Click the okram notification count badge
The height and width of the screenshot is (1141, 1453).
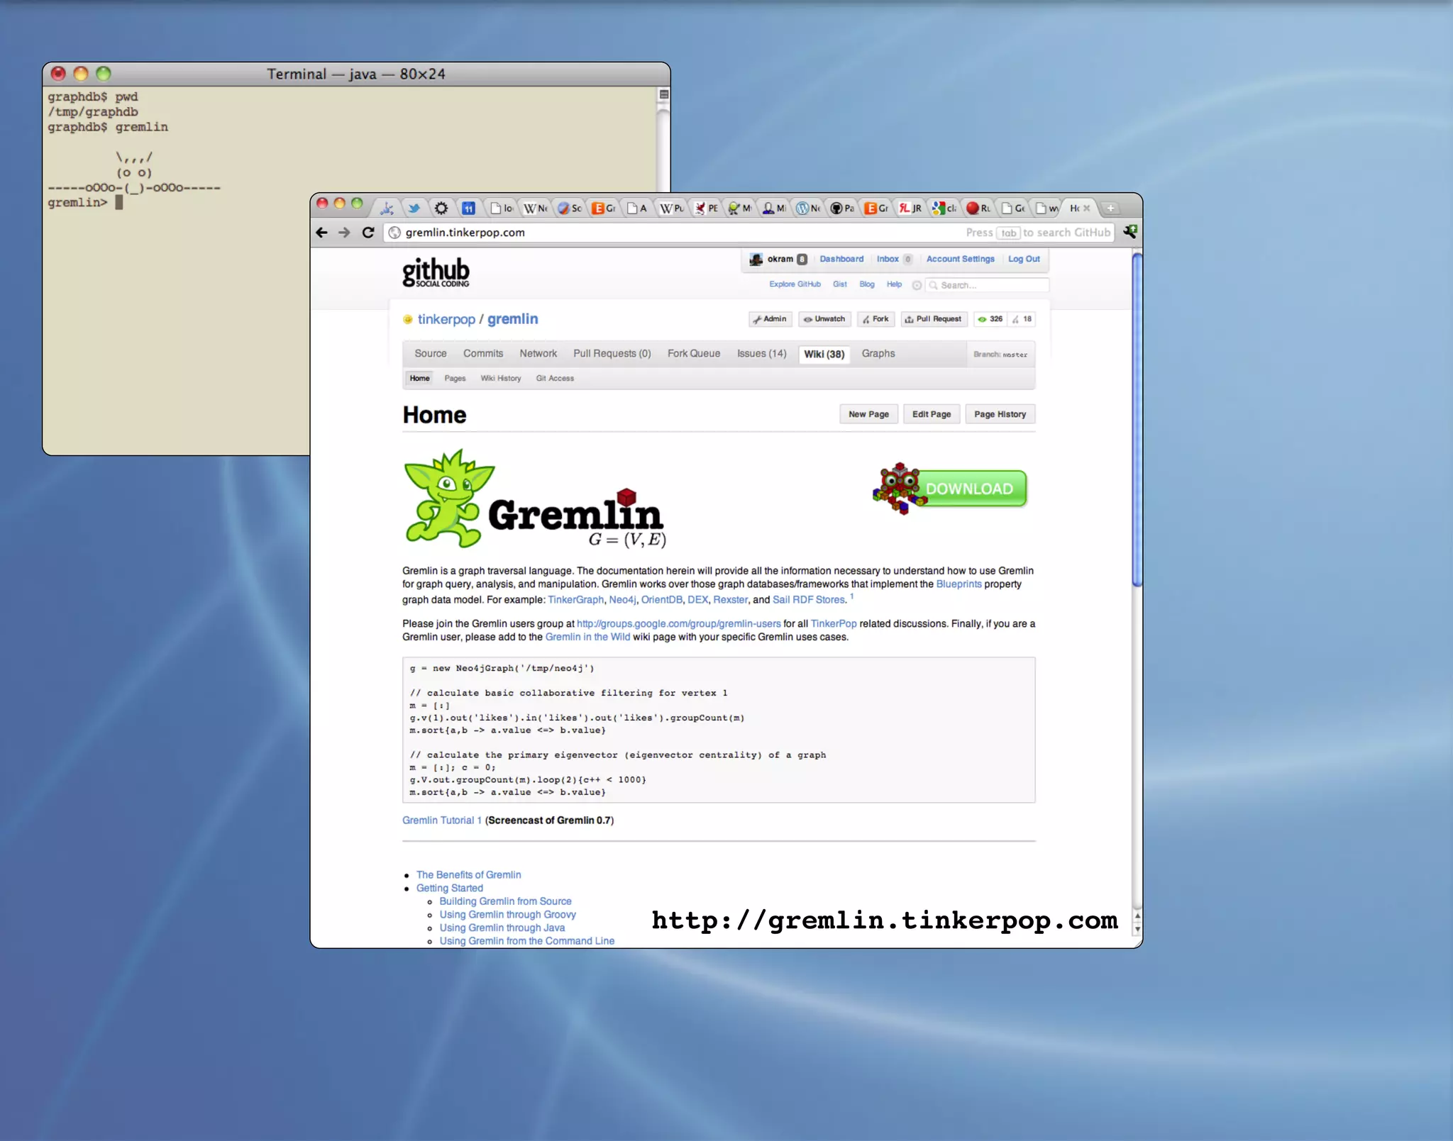(x=802, y=259)
